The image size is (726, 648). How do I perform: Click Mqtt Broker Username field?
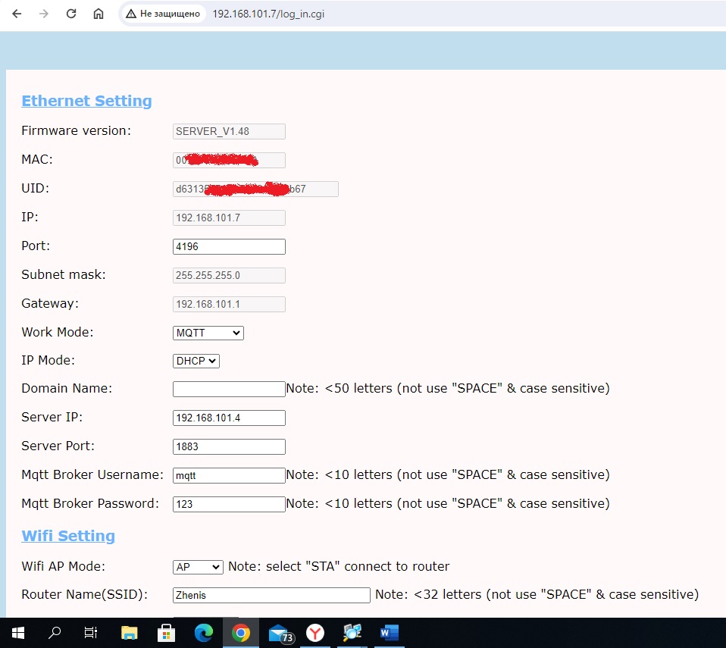click(x=229, y=475)
